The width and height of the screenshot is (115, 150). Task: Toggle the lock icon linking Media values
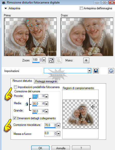tap(27, 104)
